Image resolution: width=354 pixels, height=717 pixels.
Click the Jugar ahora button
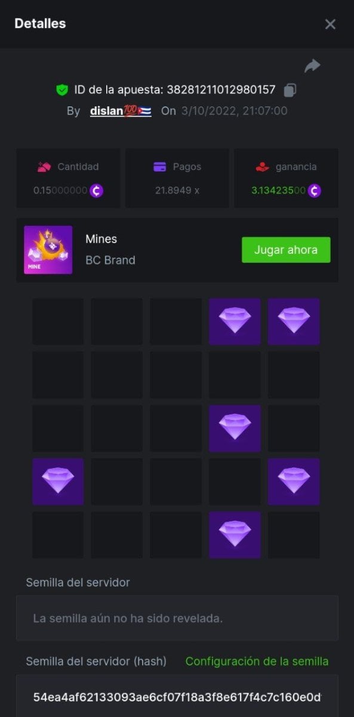286,250
